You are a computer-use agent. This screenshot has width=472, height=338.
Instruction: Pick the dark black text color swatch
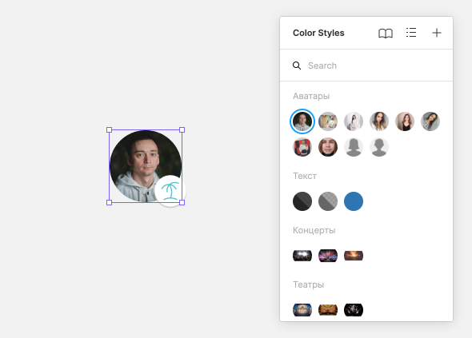point(302,201)
